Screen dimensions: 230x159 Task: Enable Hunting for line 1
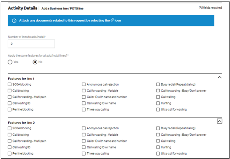pos(158,103)
